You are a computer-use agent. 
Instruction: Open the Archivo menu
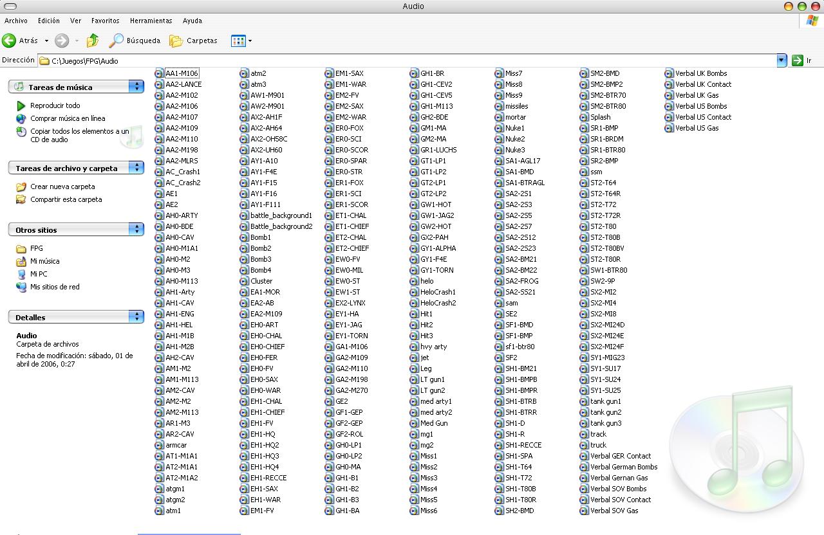(16, 21)
